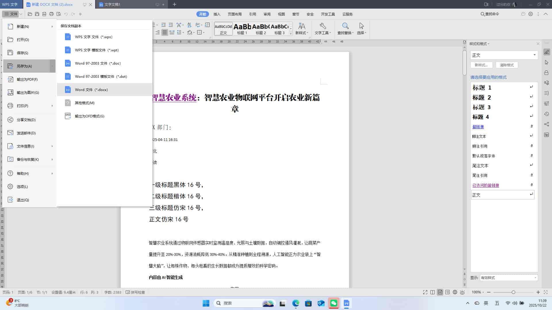Choose WPS 文字 文件 (*.wps) option

(105, 37)
